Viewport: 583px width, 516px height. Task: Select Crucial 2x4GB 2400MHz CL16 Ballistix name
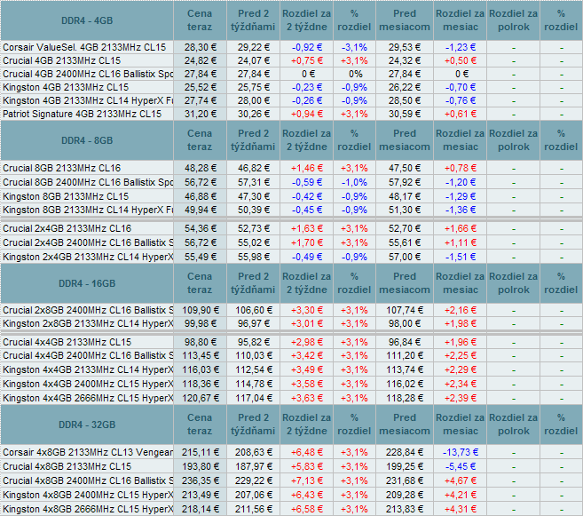click(88, 242)
